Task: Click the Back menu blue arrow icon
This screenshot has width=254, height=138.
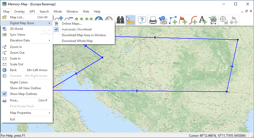Action: pyautogui.click(x=4, y=70)
